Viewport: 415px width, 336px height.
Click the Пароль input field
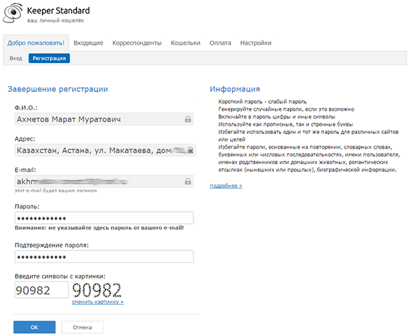point(104,218)
